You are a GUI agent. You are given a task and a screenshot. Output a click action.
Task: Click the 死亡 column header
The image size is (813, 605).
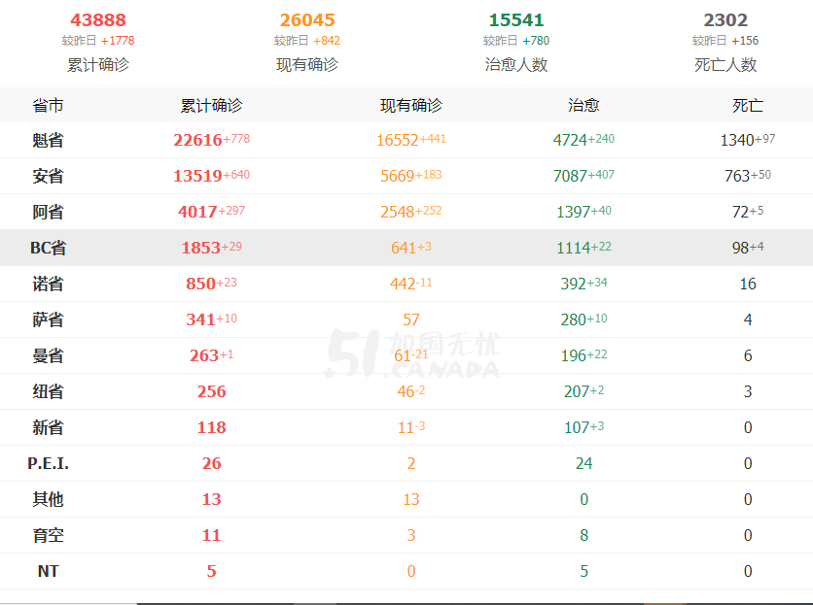(x=748, y=106)
